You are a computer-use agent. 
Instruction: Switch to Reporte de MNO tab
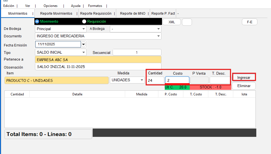point(133,14)
